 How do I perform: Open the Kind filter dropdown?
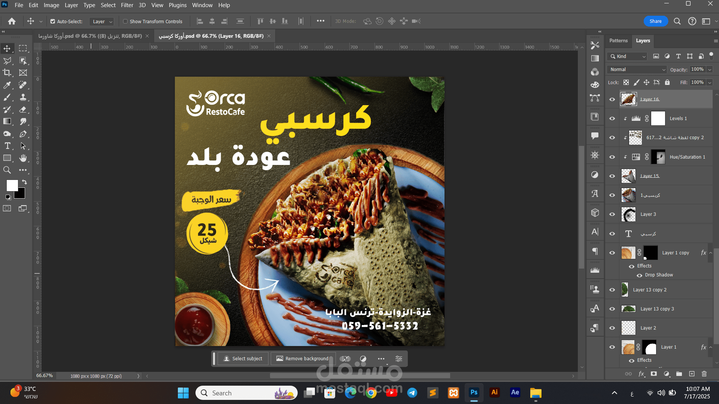[x=628, y=56]
